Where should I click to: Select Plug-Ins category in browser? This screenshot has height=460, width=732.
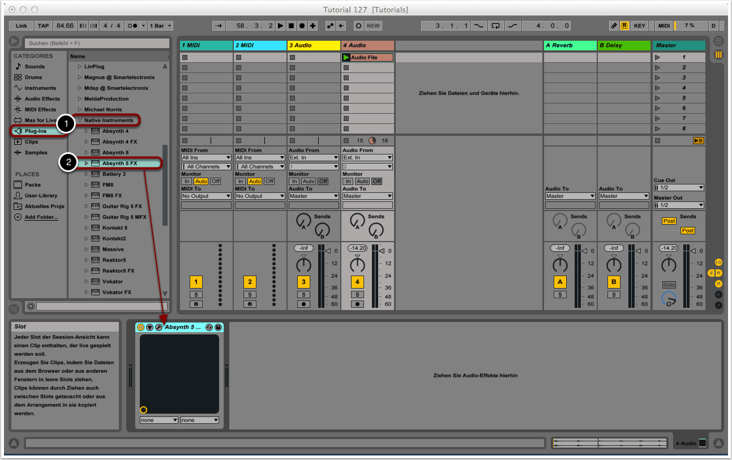[35, 131]
